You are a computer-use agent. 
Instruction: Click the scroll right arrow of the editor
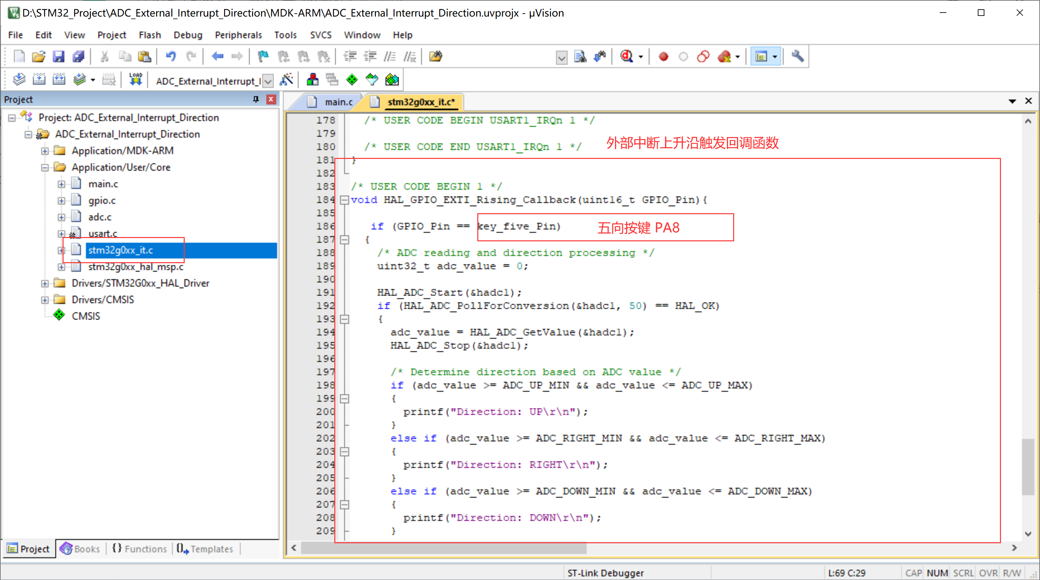(x=1014, y=548)
